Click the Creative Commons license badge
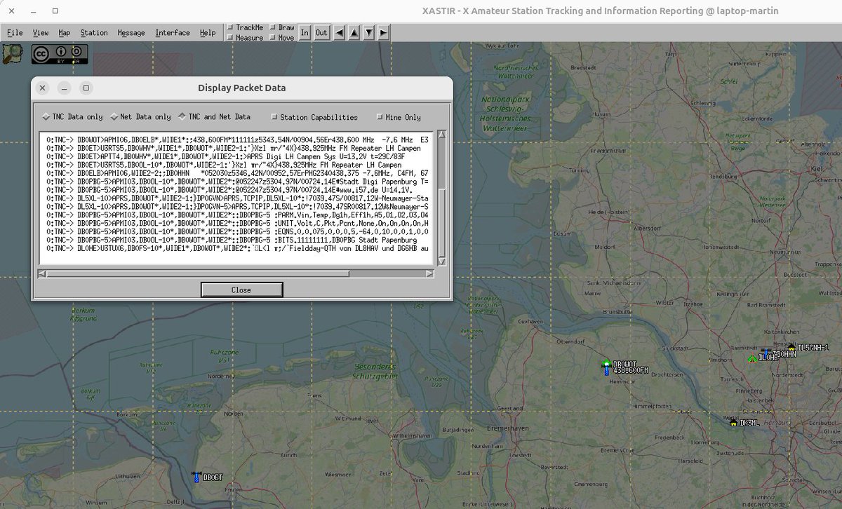842x509 pixels. click(60, 55)
